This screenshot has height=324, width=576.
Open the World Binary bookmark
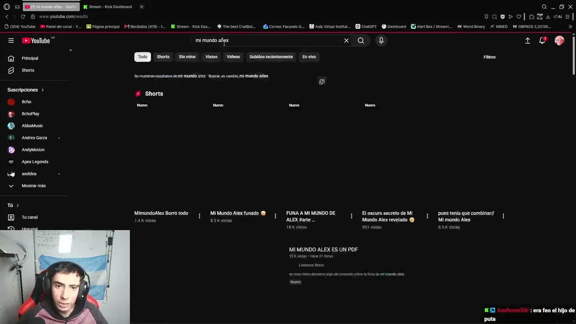tap(471, 27)
